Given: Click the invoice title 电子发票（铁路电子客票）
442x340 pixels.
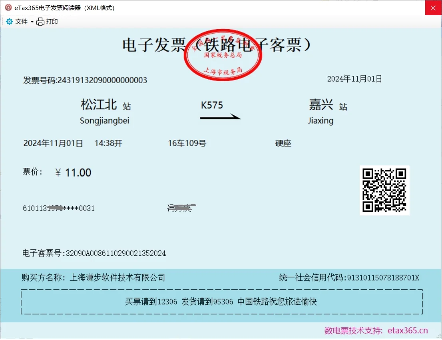Looking at the screenshot, I should pos(217,45).
